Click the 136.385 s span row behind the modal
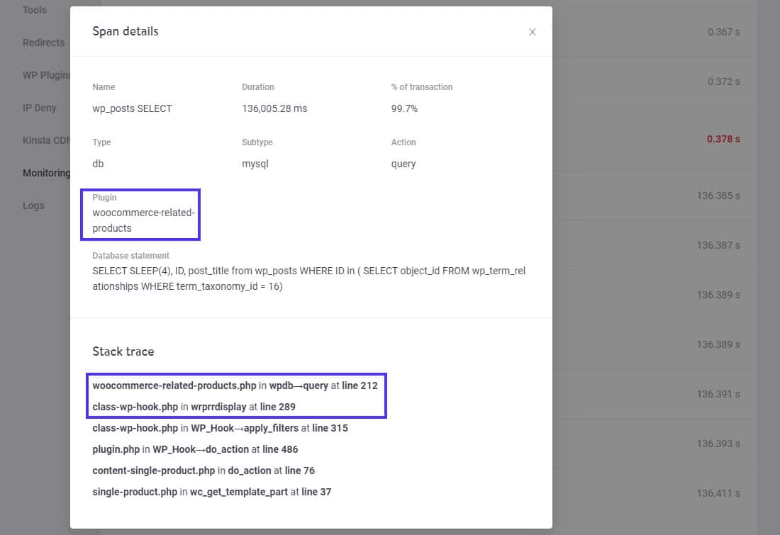 pyautogui.click(x=720, y=196)
